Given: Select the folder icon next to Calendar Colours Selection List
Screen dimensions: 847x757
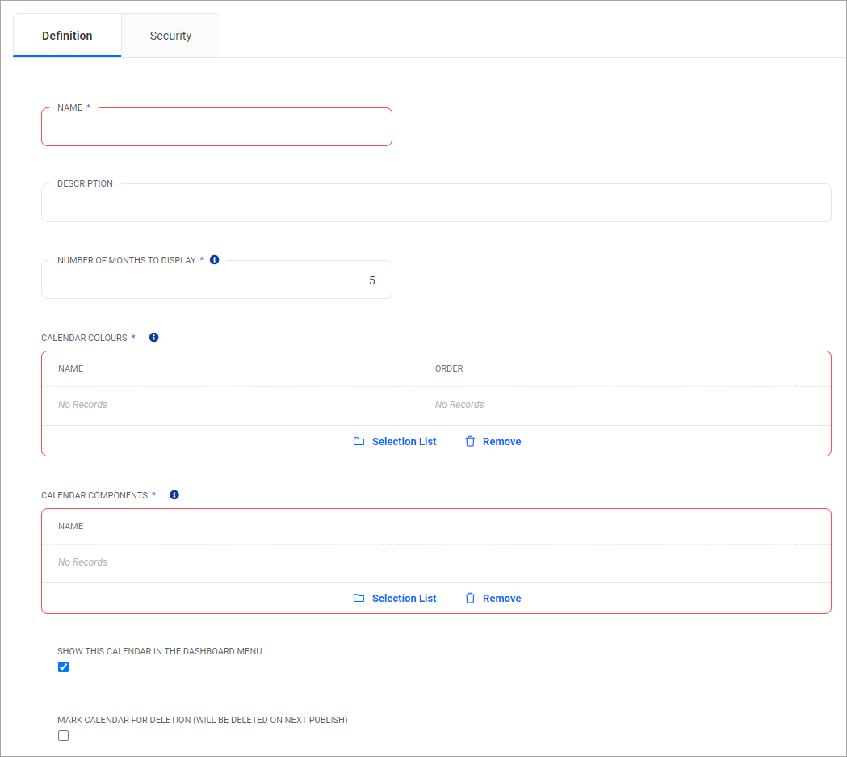Looking at the screenshot, I should [359, 441].
